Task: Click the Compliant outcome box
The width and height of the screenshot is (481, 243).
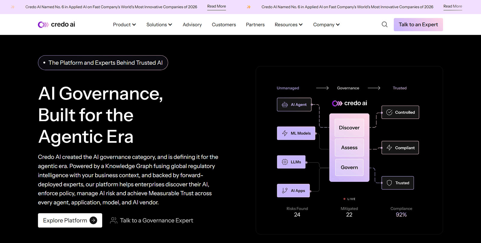Action: (x=400, y=148)
